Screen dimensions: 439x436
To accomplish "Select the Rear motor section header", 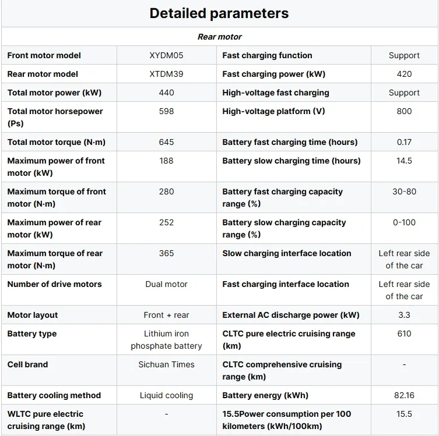I will click(219, 37).
